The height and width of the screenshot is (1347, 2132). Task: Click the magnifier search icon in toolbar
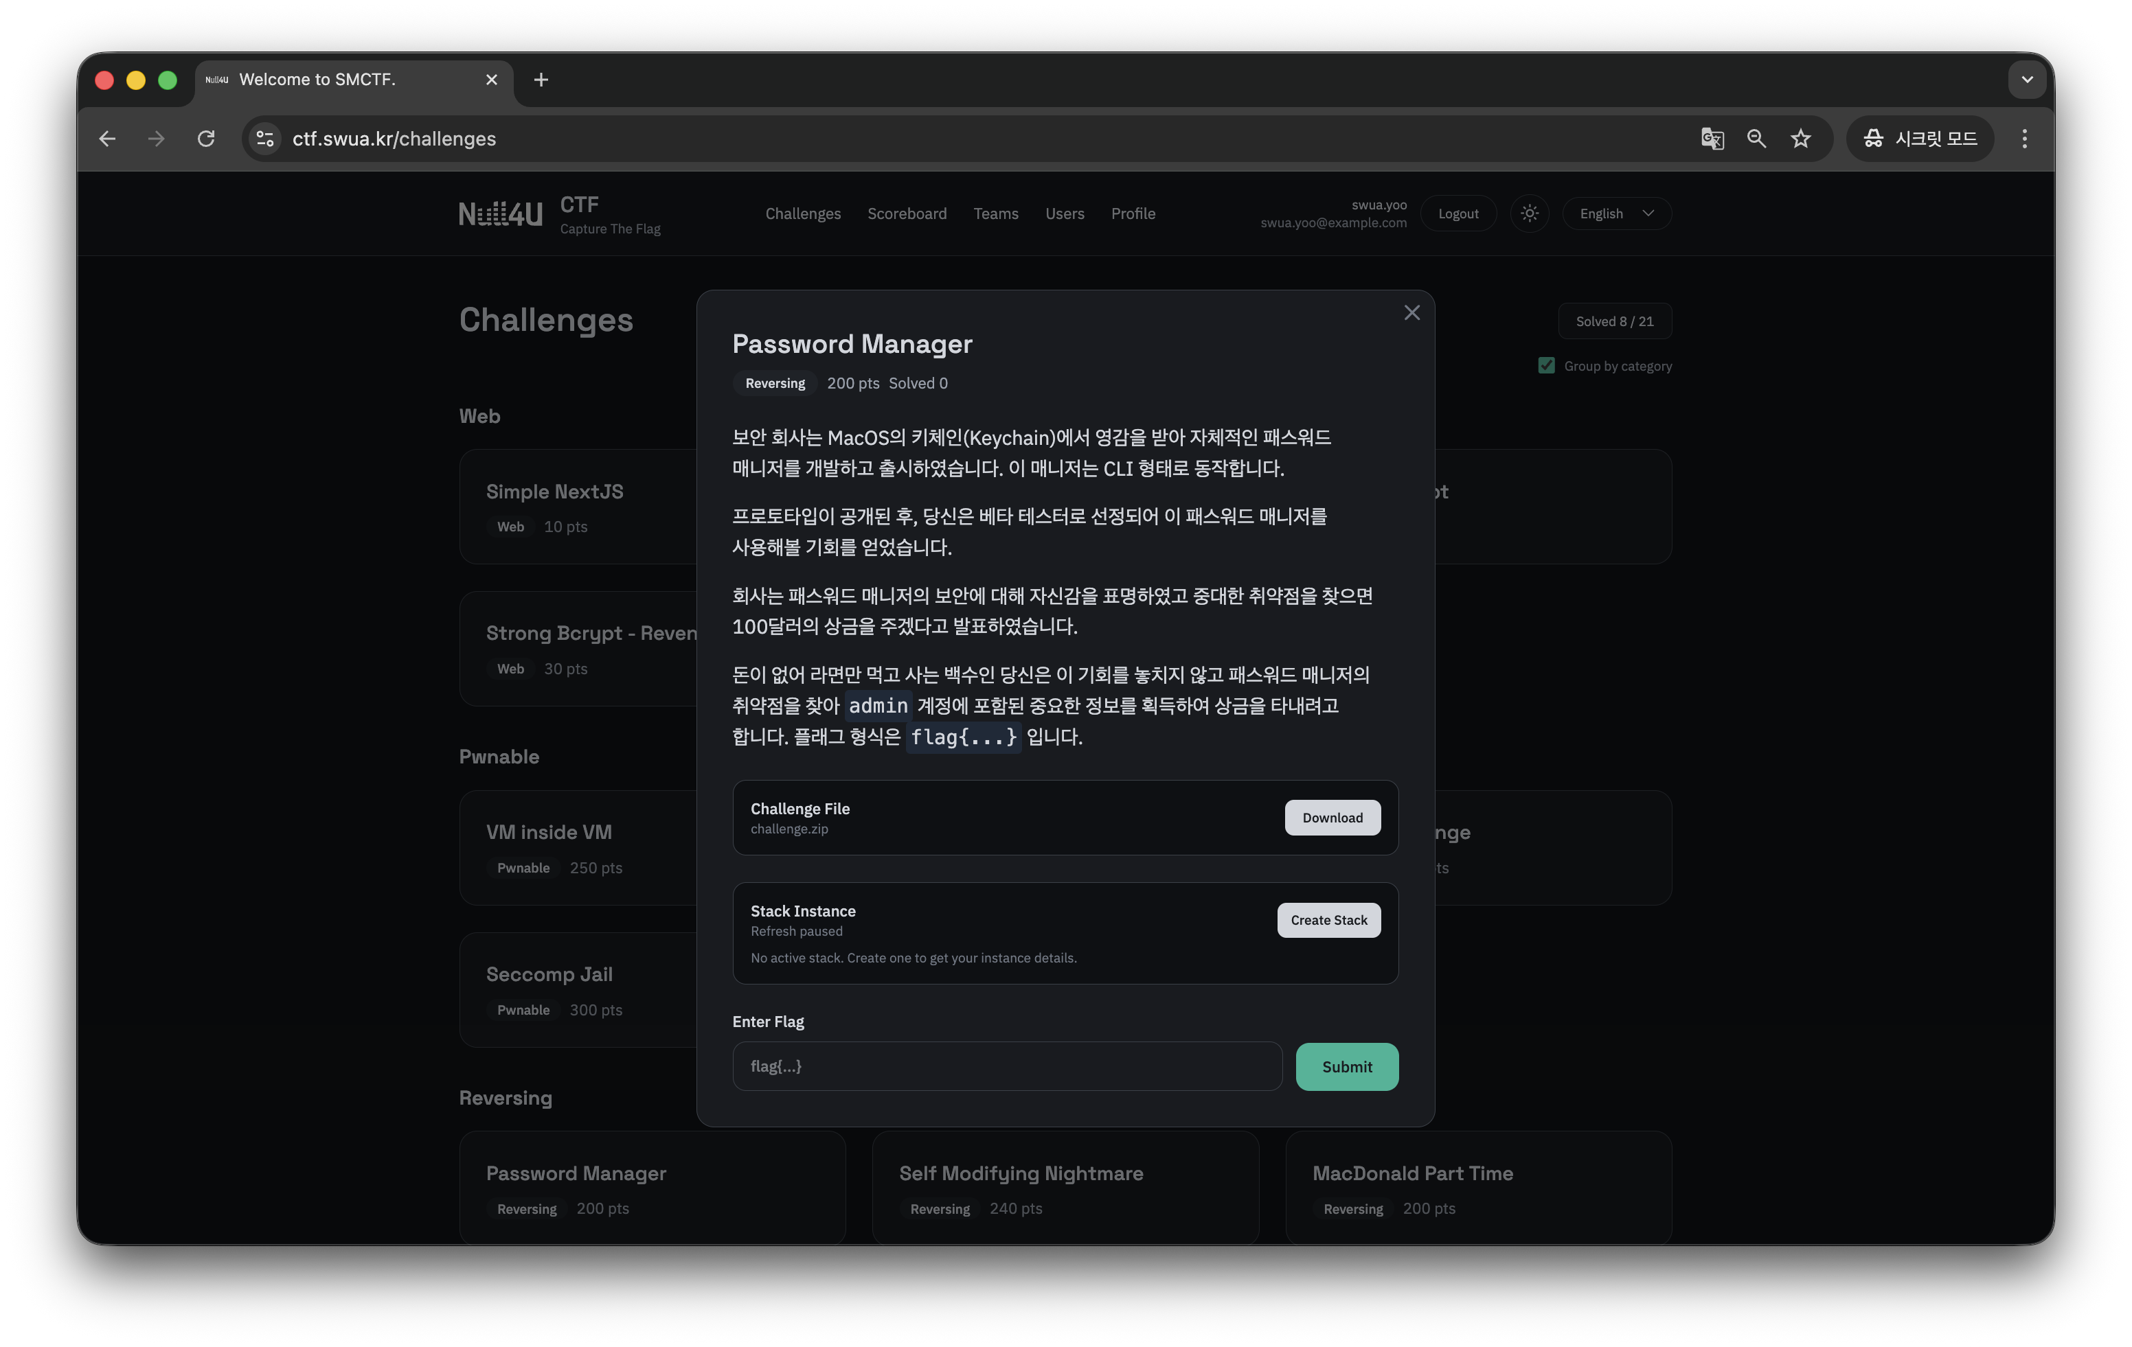click(x=1756, y=138)
